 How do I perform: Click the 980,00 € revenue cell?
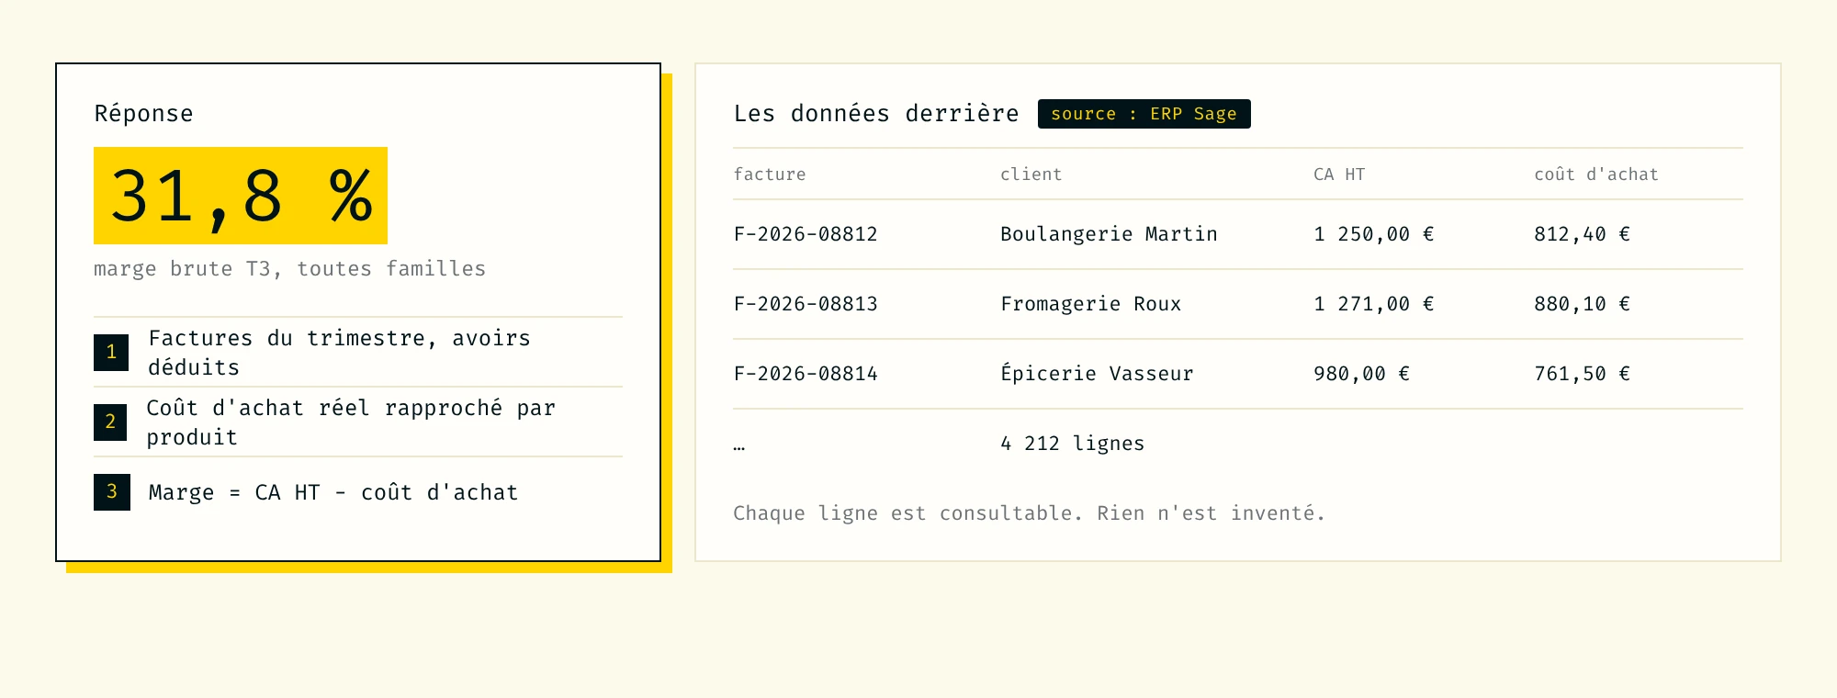point(1361,374)
